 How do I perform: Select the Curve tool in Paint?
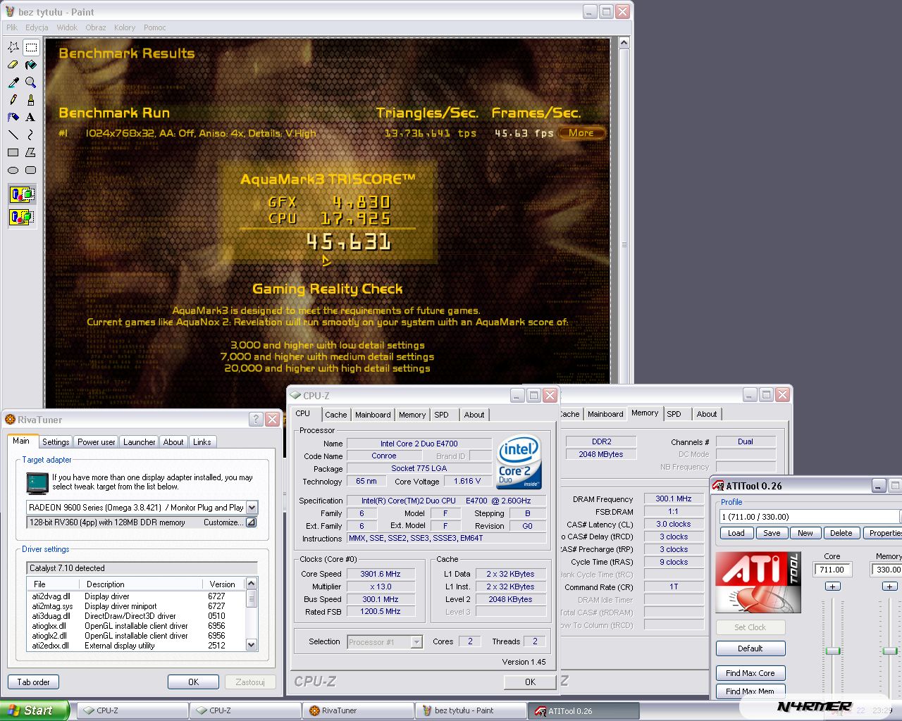point(31,135)
